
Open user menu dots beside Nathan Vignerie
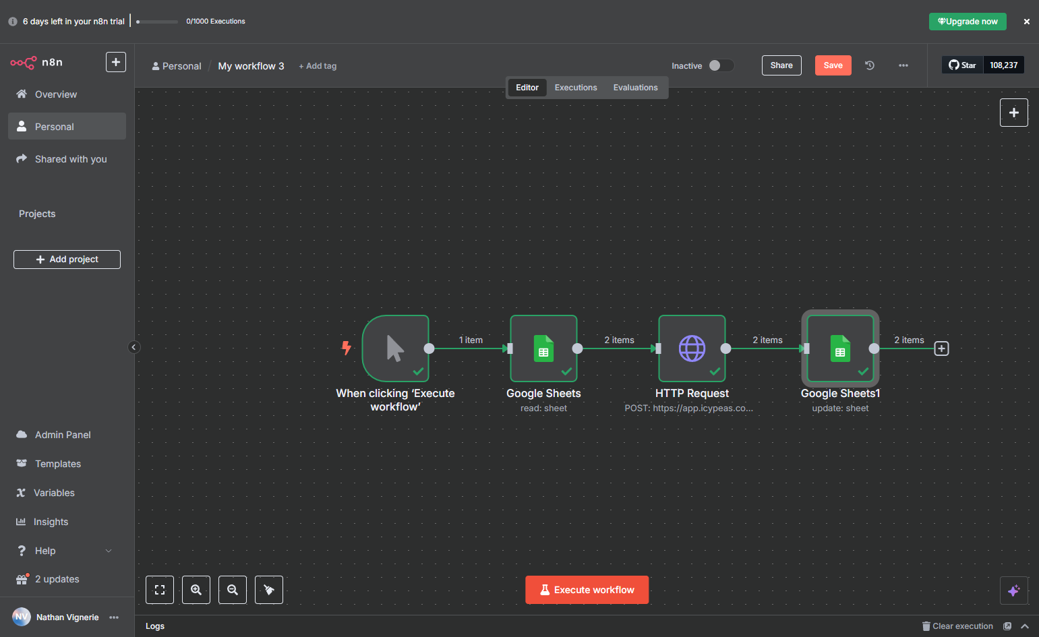[114, 617]
